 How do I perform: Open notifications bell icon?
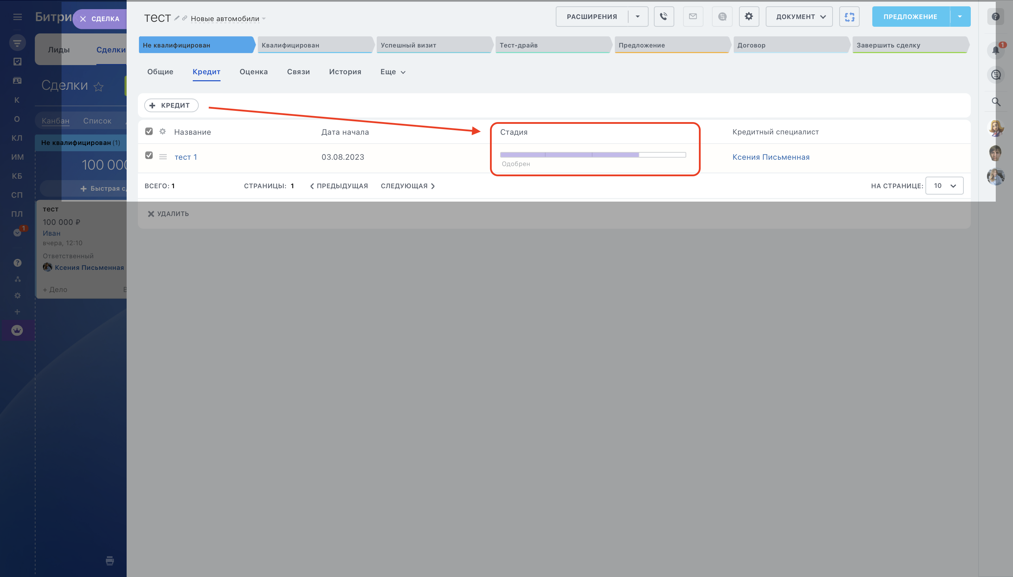(995, 50)
